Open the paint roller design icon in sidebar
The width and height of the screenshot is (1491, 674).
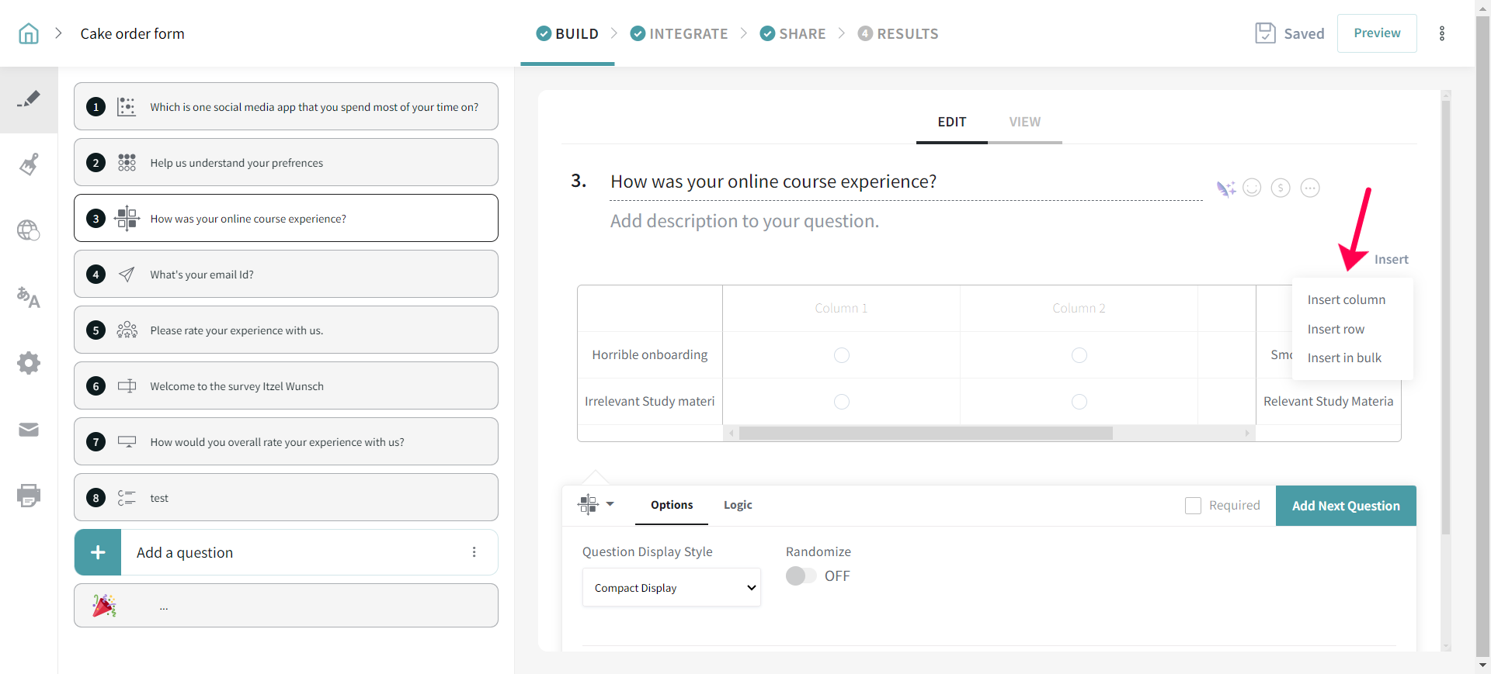coord(29,164)
